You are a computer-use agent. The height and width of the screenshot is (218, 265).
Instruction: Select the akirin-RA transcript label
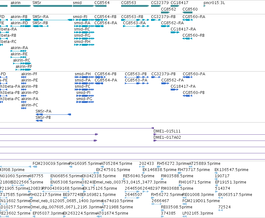click(19, 48)
